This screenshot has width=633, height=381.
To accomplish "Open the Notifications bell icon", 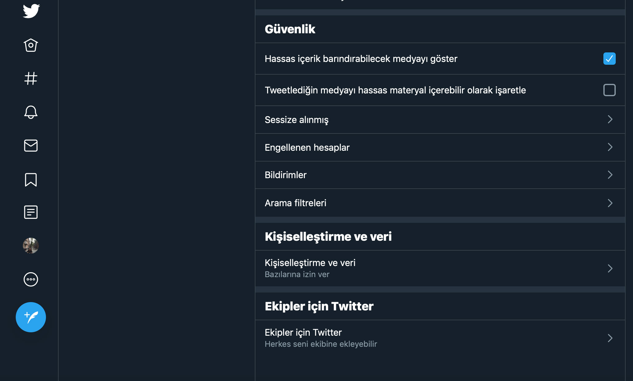I will click(31, 112).
